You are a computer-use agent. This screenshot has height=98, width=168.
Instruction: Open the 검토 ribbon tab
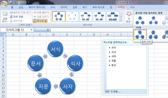(75, 7)
